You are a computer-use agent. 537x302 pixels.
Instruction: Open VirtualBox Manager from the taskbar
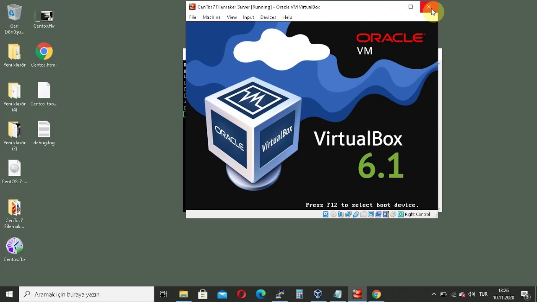[x=318, y=294]
